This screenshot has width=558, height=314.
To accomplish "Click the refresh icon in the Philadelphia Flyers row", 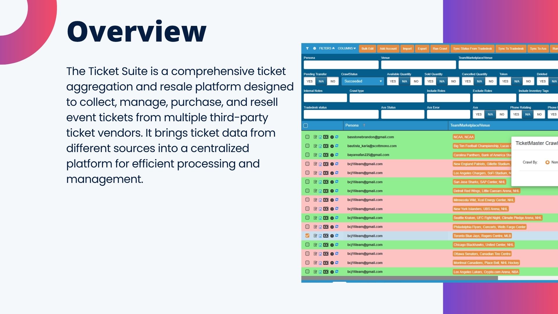I will pos(337,226).
